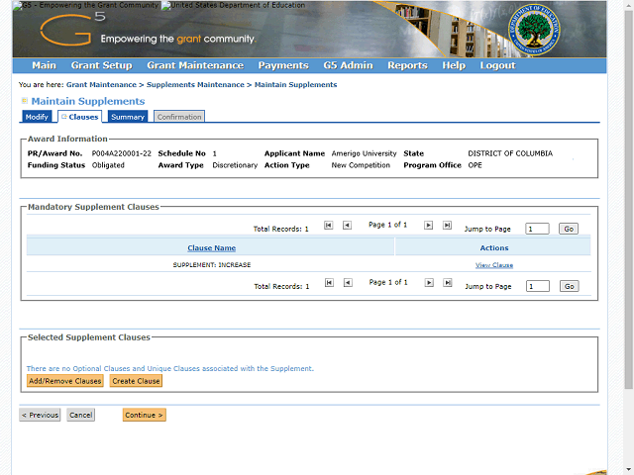Go to first page in top pager

tap(328, 226)
